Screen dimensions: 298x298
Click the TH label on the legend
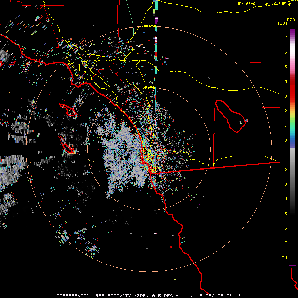point(284,258)
